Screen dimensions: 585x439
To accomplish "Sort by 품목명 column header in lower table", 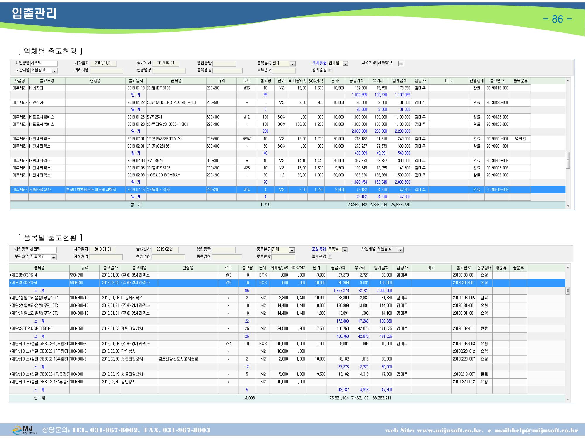I will (40, 267).
